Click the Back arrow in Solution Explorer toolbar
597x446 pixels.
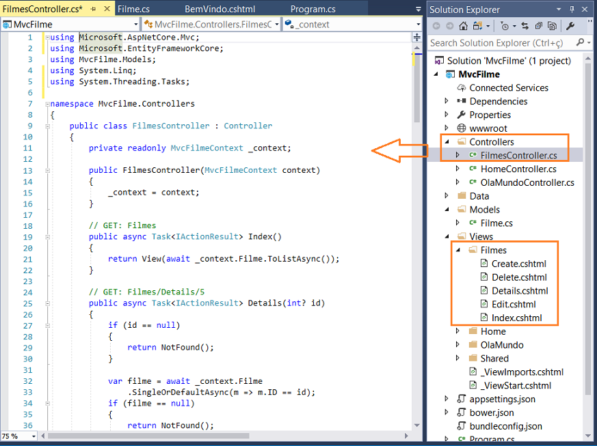[x=436, y=26]
